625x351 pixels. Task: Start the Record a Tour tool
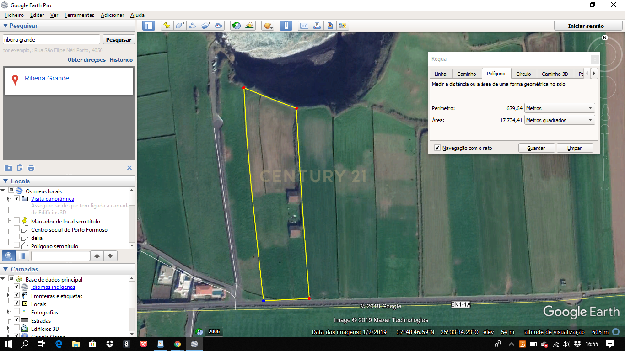pos(219,26)
